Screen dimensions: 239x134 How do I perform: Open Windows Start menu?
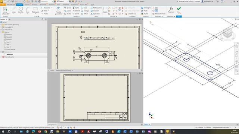click(x=3, y=131)
